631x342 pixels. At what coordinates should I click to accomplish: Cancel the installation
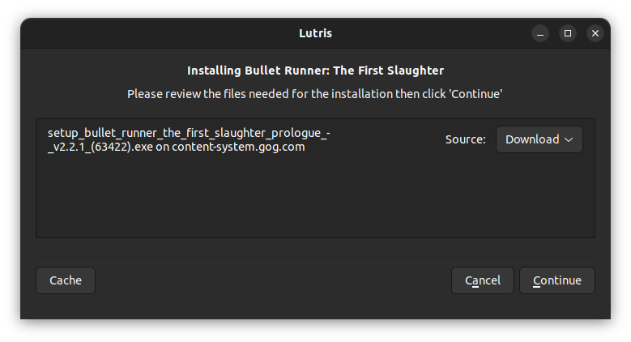coord(482,280)
